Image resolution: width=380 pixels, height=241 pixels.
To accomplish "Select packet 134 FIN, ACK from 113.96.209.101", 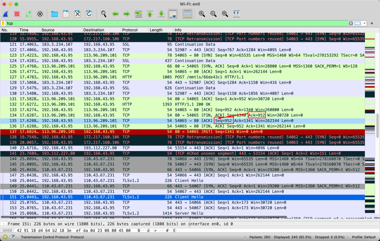I will (183, 115).
